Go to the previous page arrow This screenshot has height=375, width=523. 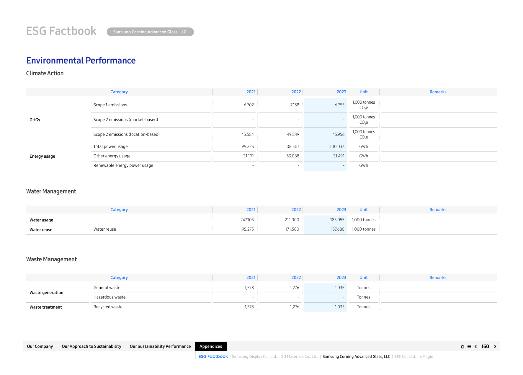[x=476, y=347]
